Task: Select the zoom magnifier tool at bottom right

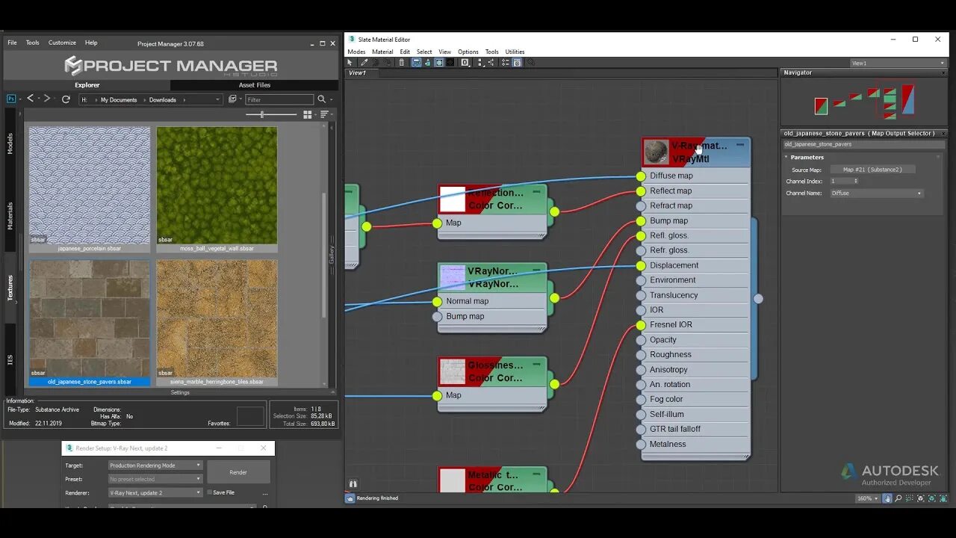Action: click(898, 498)
